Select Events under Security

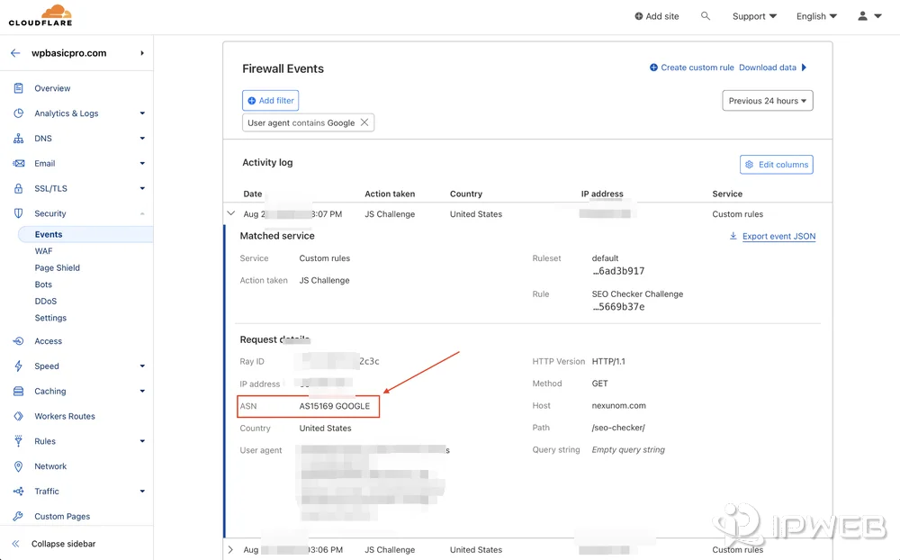49,234
